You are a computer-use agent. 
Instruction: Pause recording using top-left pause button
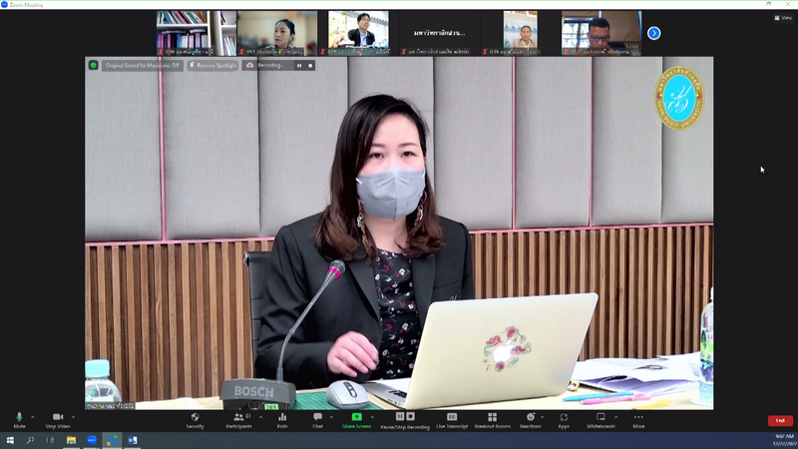pos(299,65)
